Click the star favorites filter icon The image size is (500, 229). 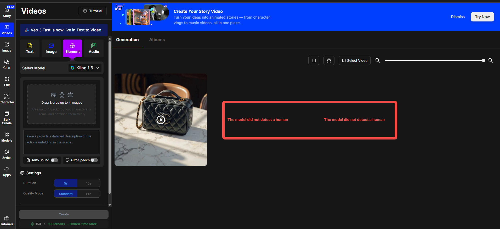(329, 60)
